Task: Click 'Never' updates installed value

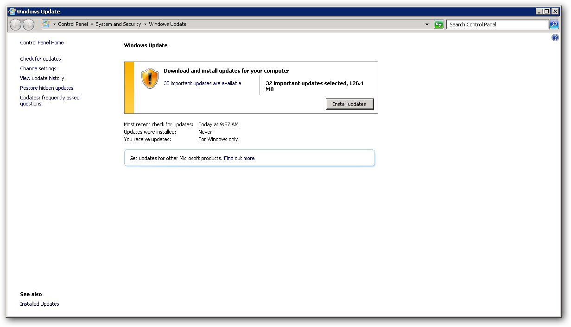Action: (205, 132)
